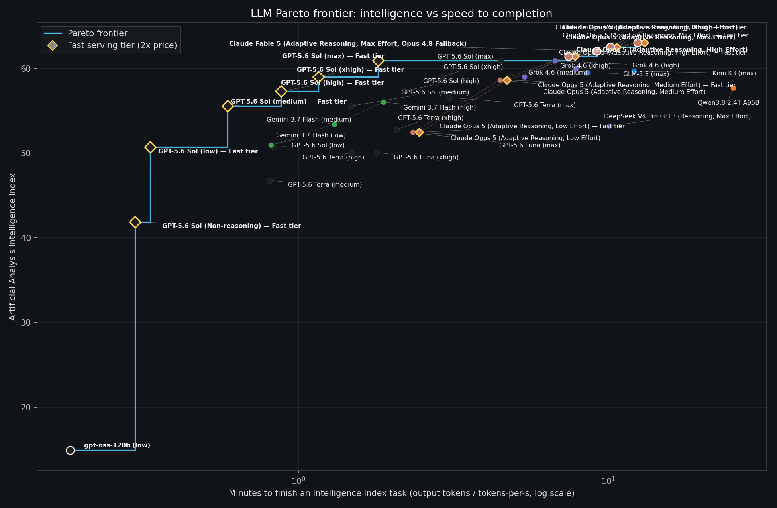Select Claude Opus 5 Medium Effort Fast tier diamond
Image resolution: width=777 pixels, height=508 pixels.
coord(507,80)
